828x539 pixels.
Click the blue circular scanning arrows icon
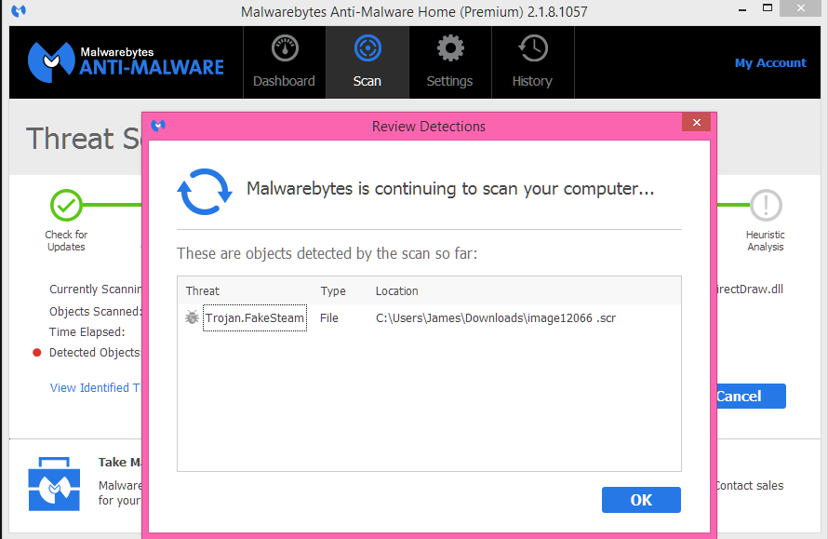[x=204, y=192]
